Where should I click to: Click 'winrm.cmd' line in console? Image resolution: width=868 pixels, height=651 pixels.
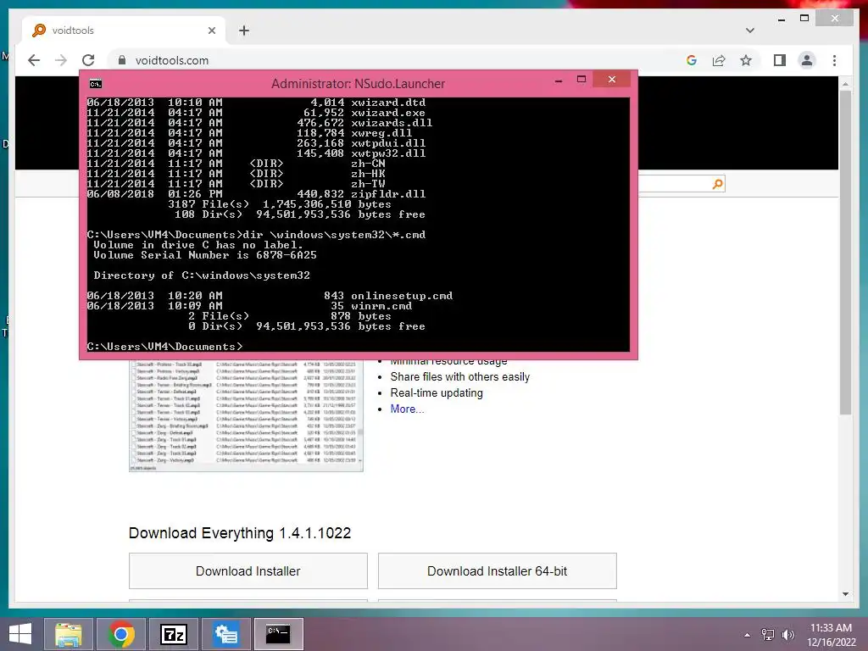(250, 306)
